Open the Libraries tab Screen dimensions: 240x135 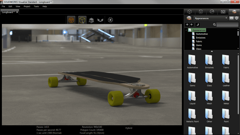pos(234,12)
